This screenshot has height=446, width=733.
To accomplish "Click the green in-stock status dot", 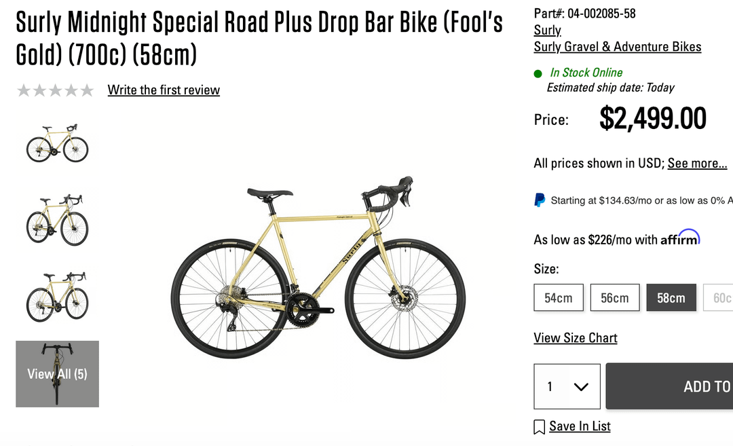I will pyautogui.click(x=538, y=73).
